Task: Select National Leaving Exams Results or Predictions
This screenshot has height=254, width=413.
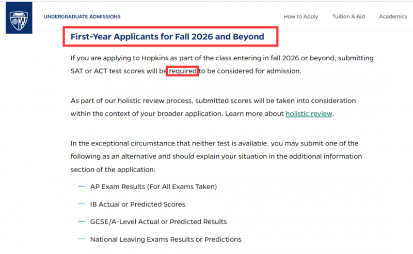Action: [166, 239]
